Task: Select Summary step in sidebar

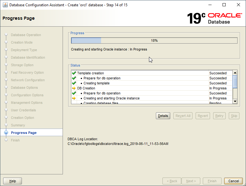Action: pos(18,125)
